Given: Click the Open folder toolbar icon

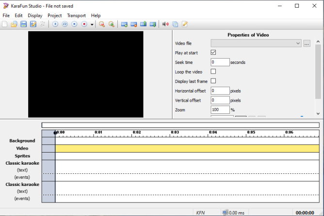Looking at the screenshot, I should point(14,24).
